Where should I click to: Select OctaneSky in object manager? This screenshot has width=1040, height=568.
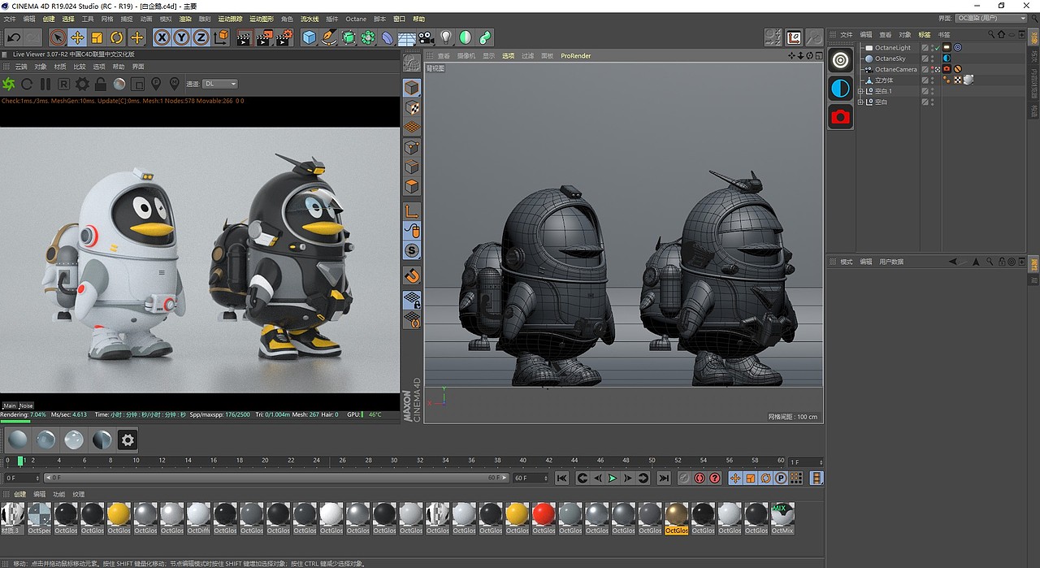click(x=890, y=59)
